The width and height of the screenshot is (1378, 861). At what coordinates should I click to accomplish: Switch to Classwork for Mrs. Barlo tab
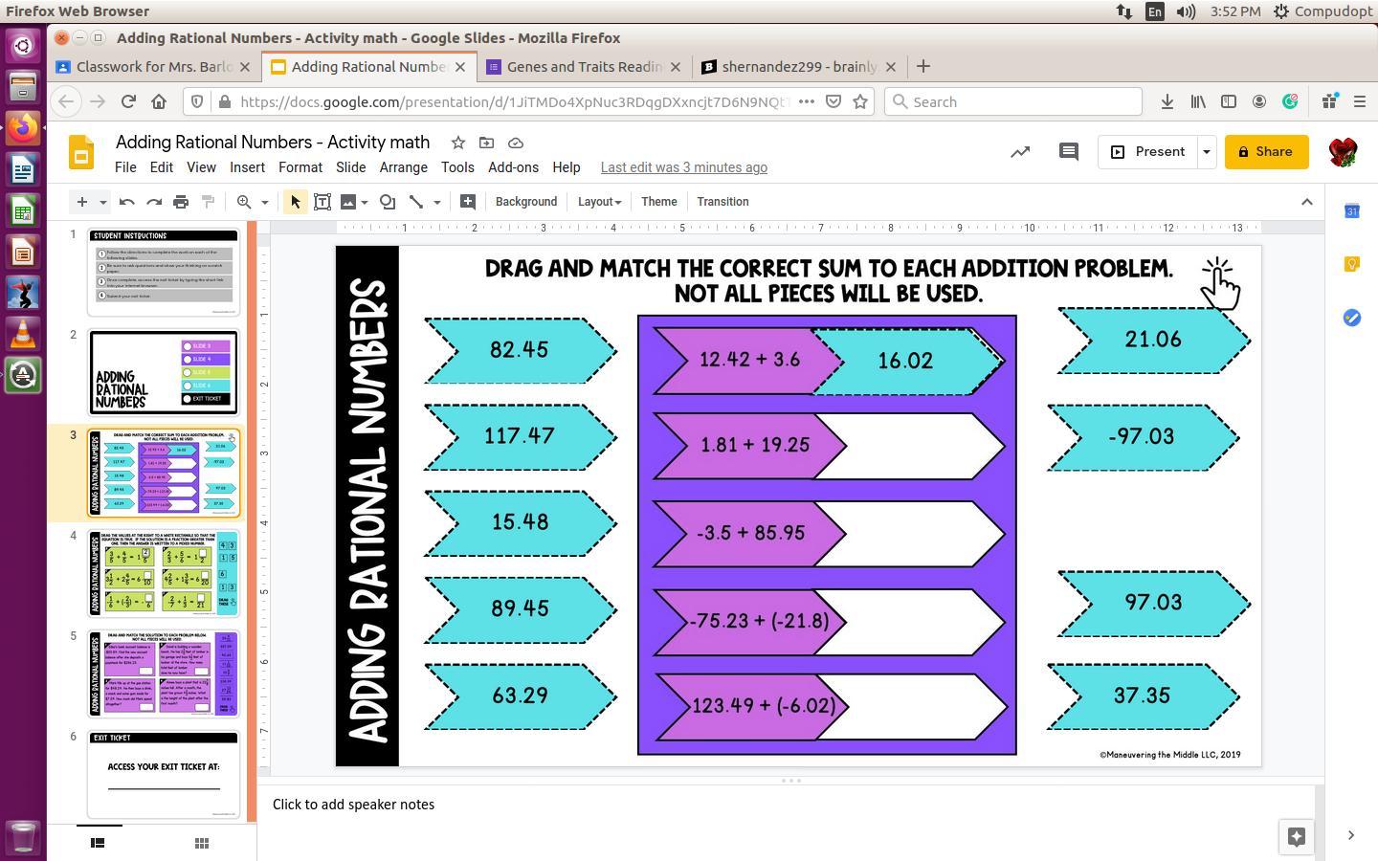(x=154, y=67)
